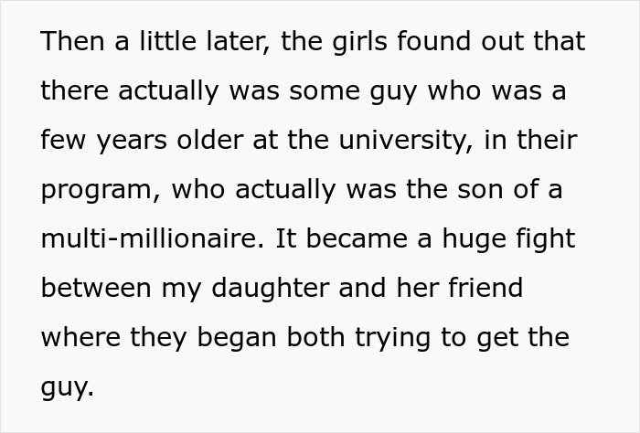Viewport: 640px width, 433px height.
Task: Click the word "program" in the fourth line
Action: 95,191
